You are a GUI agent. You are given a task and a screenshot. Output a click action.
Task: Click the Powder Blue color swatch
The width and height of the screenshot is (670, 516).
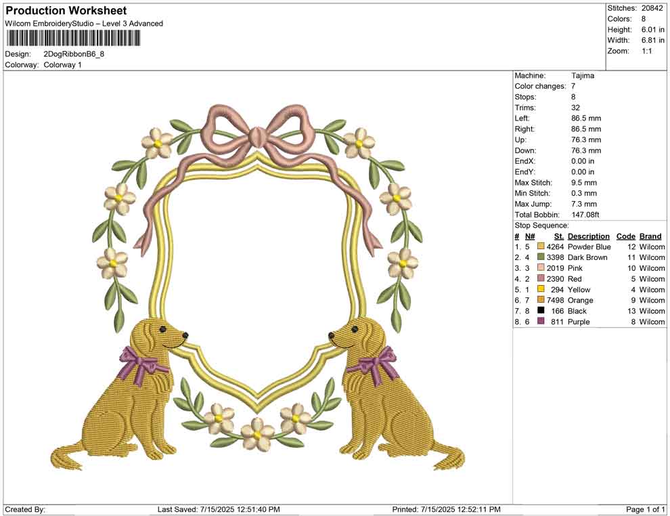[541, 246]
